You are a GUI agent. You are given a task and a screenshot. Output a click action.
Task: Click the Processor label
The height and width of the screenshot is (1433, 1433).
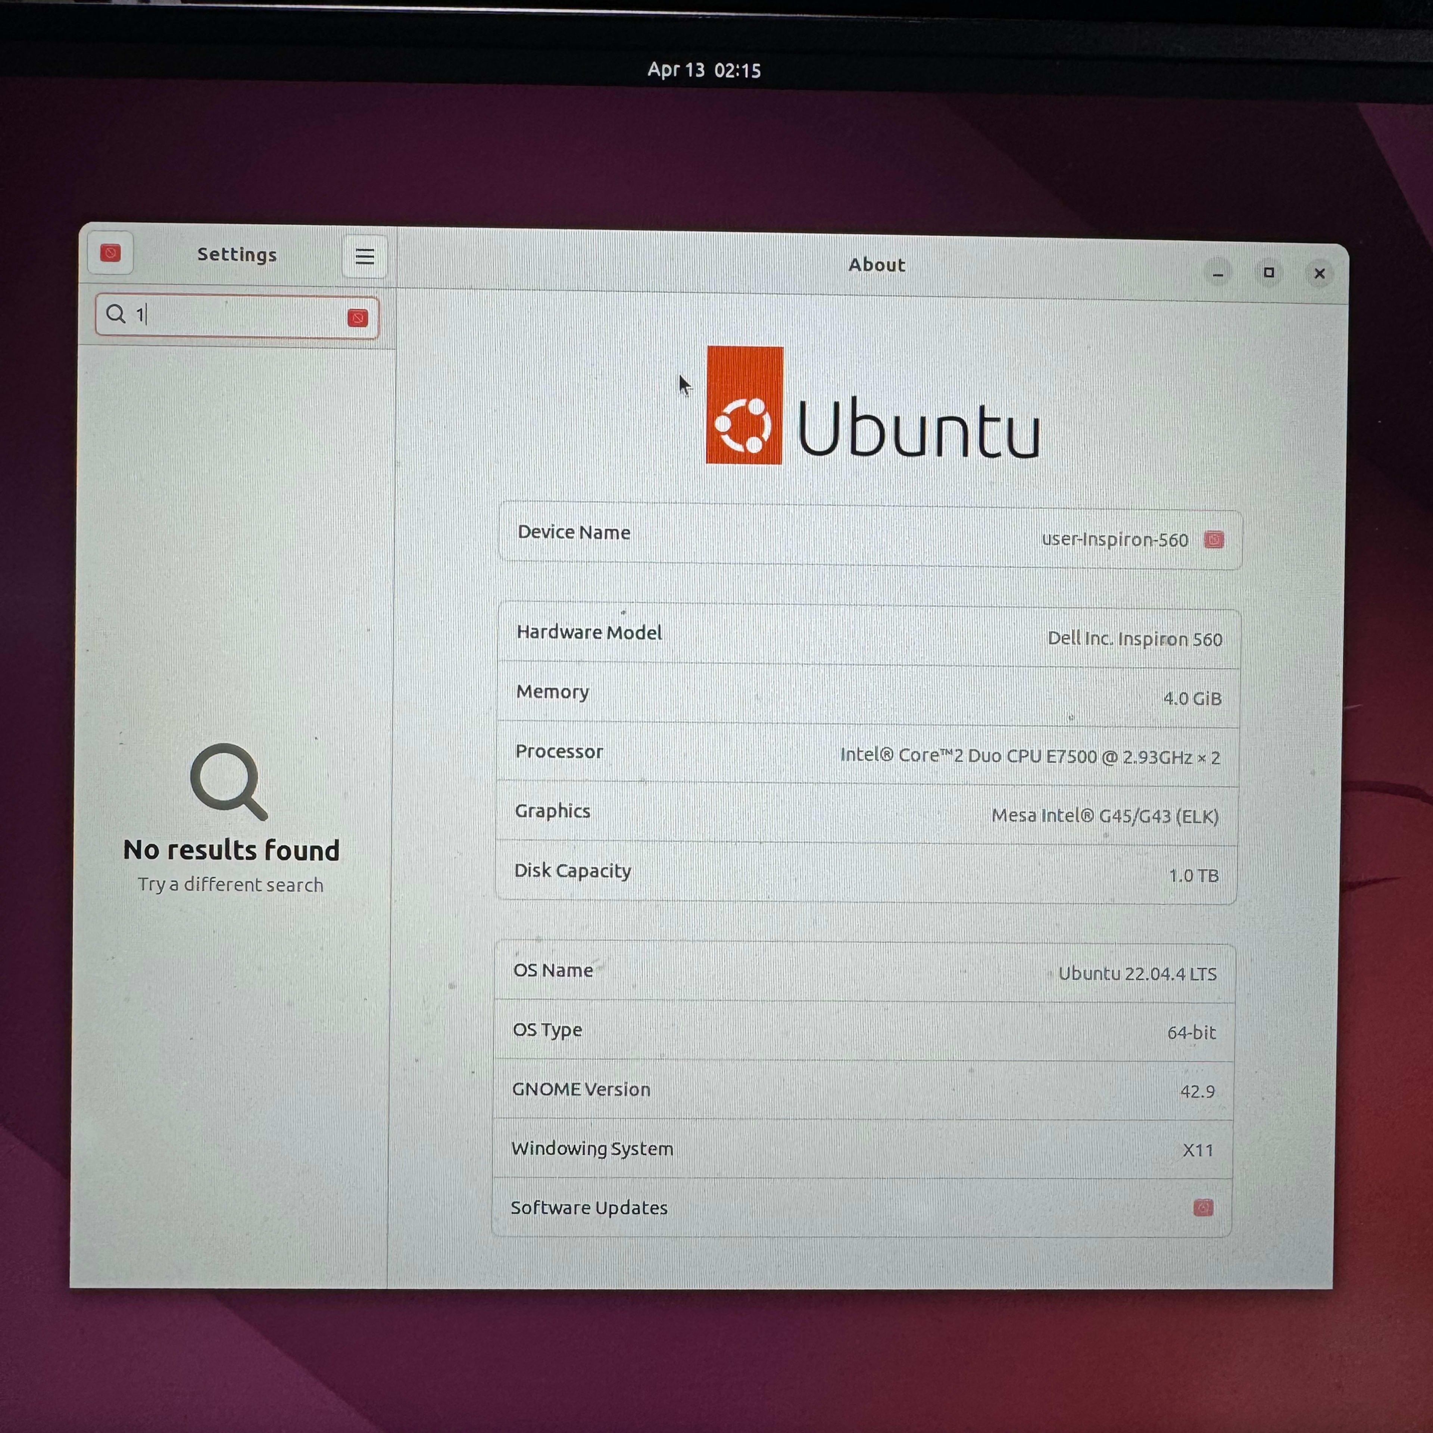559,751
